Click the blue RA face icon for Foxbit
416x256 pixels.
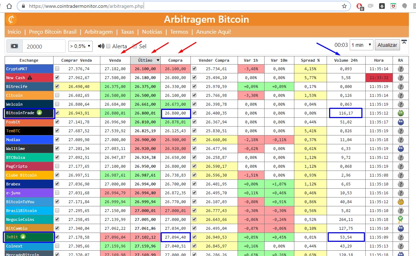401,122
